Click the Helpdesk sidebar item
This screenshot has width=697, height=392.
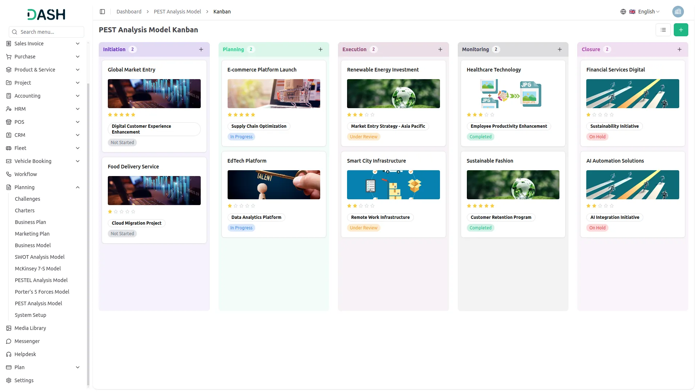25,354
